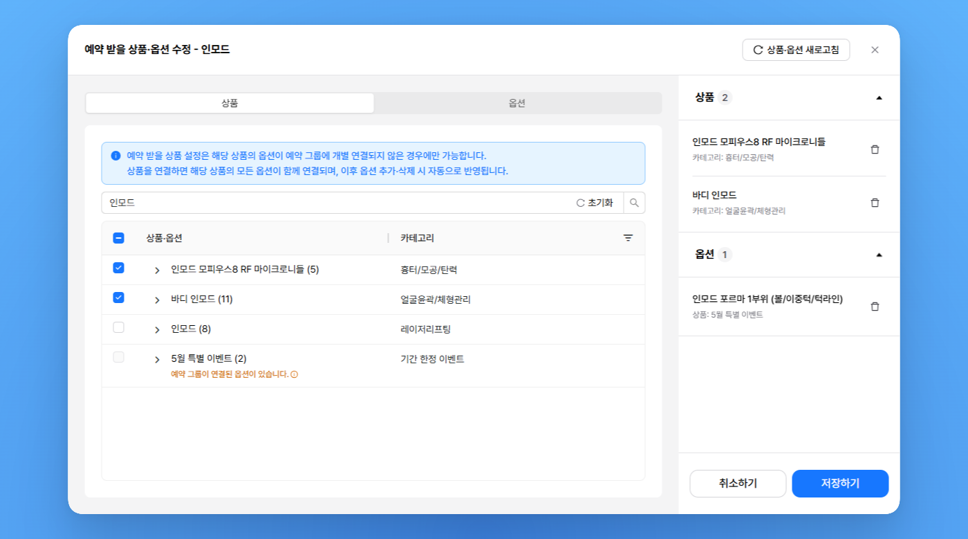Image resolution: width=968 pixels, height=539 pixels.
Task: Save changes with 저장하기
Action: [x=840, y=484]
